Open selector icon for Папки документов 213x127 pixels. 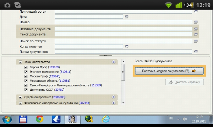coord(196,52)
